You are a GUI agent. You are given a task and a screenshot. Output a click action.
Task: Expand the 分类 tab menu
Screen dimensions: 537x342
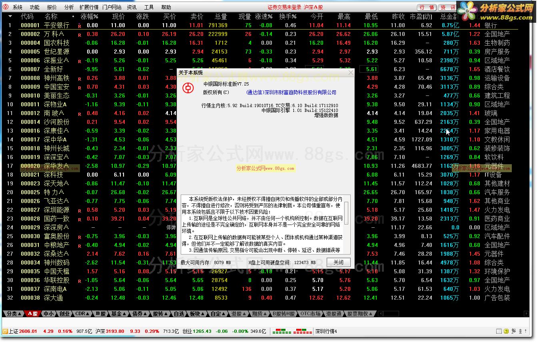pyautogui.click(x=13, y=314)
